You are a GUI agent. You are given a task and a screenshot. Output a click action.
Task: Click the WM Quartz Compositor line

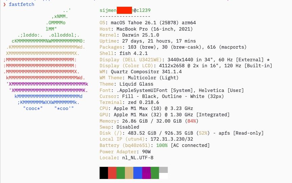click(141, 71)
